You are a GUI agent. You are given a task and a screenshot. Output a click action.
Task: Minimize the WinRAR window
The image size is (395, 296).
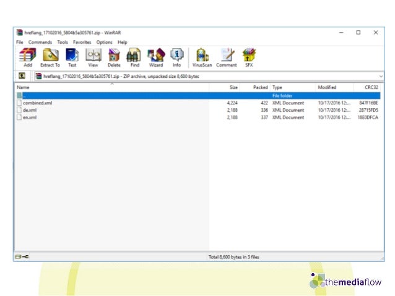pyautogui.click(x=341, y=32)
